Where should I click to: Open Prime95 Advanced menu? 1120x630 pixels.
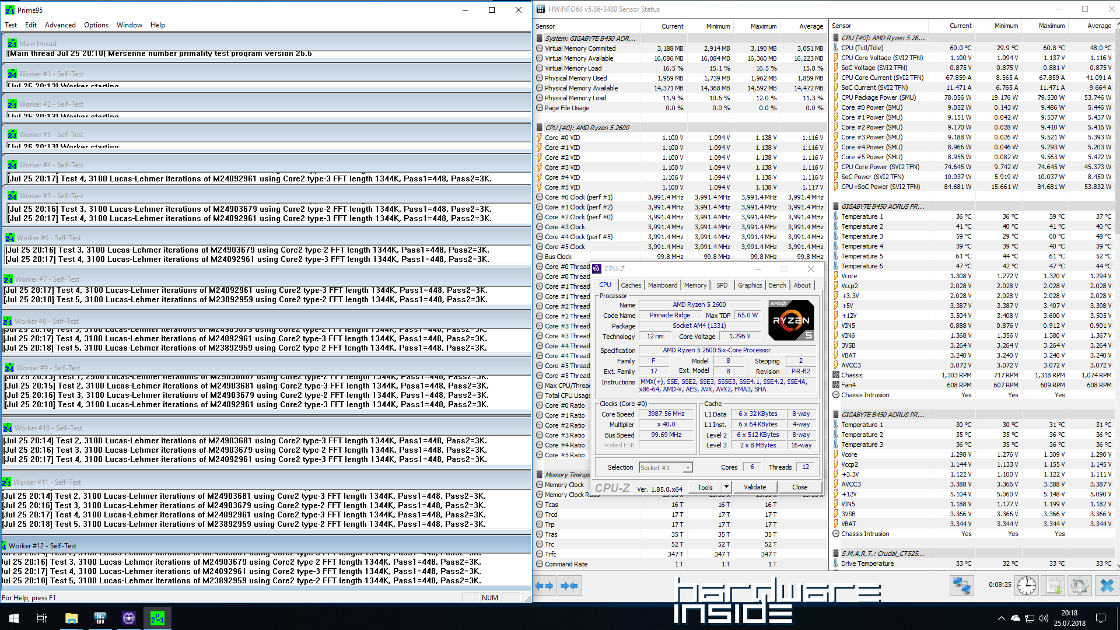(x=60, y=25)
